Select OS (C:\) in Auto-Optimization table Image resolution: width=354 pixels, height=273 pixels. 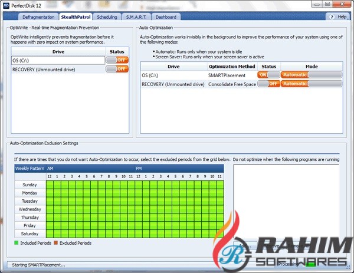click(x=173, y=75)
